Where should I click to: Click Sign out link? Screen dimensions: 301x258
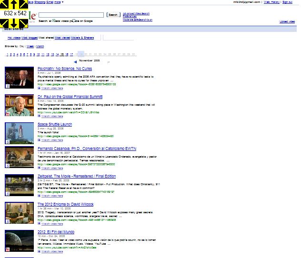287,2
